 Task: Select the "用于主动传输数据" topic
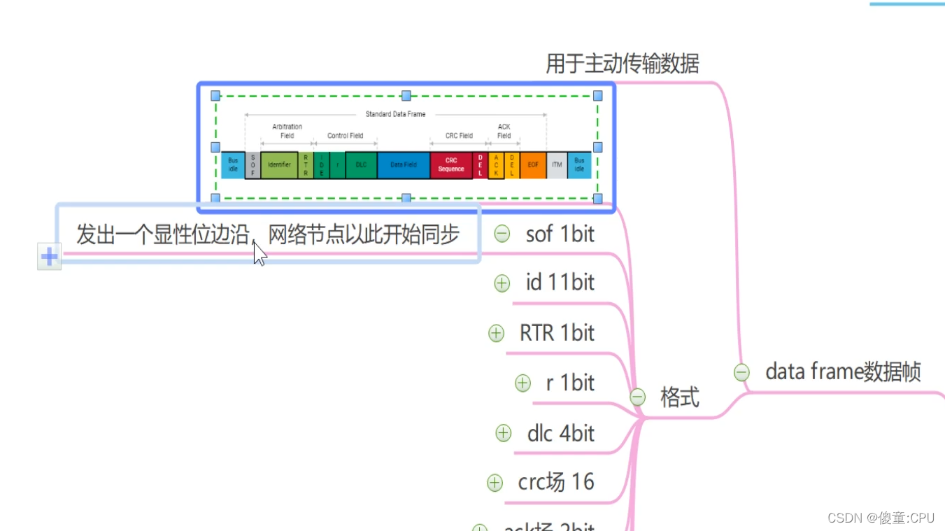(x=623, y=63)
